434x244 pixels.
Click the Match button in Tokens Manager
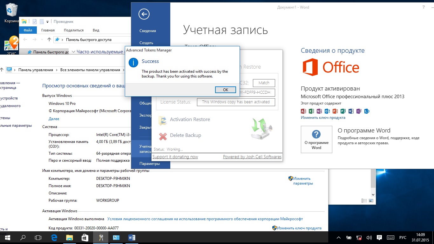(x=264, y=83)
